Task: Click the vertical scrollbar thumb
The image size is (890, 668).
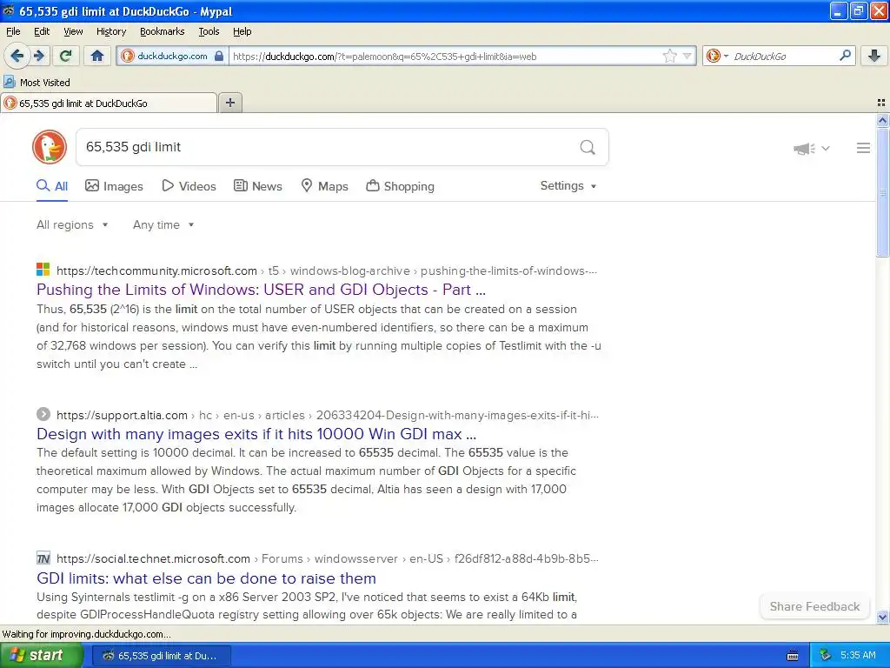Action: coord(882,192)
